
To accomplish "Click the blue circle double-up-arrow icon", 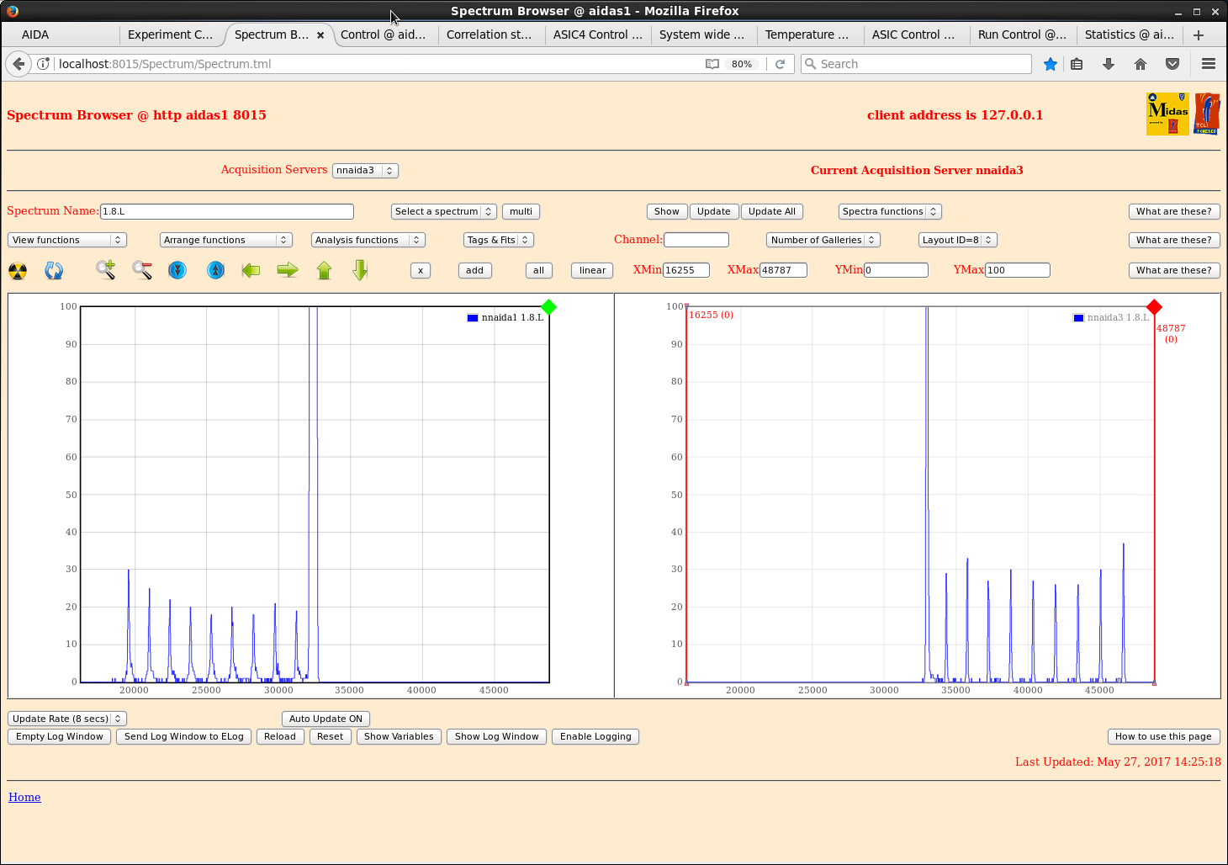I will (x=216, y=270).
